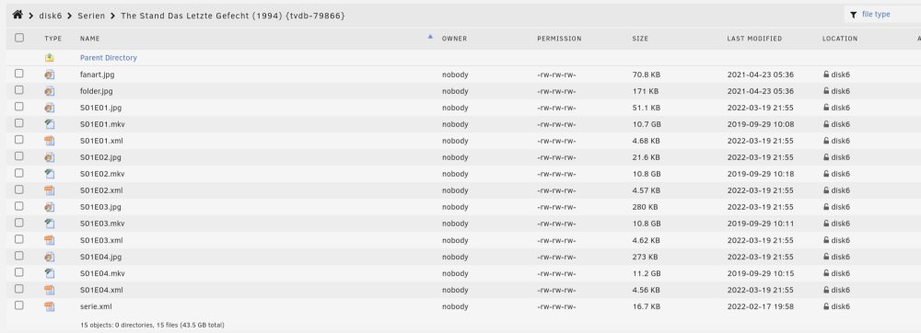Click the lock icon in serie.xml row
The image size is (921, 333).
826,306
